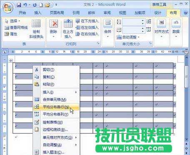190x155 pixels.
Task: Click the table resize handle at bottom-right
Action: [x=174, y=135]
